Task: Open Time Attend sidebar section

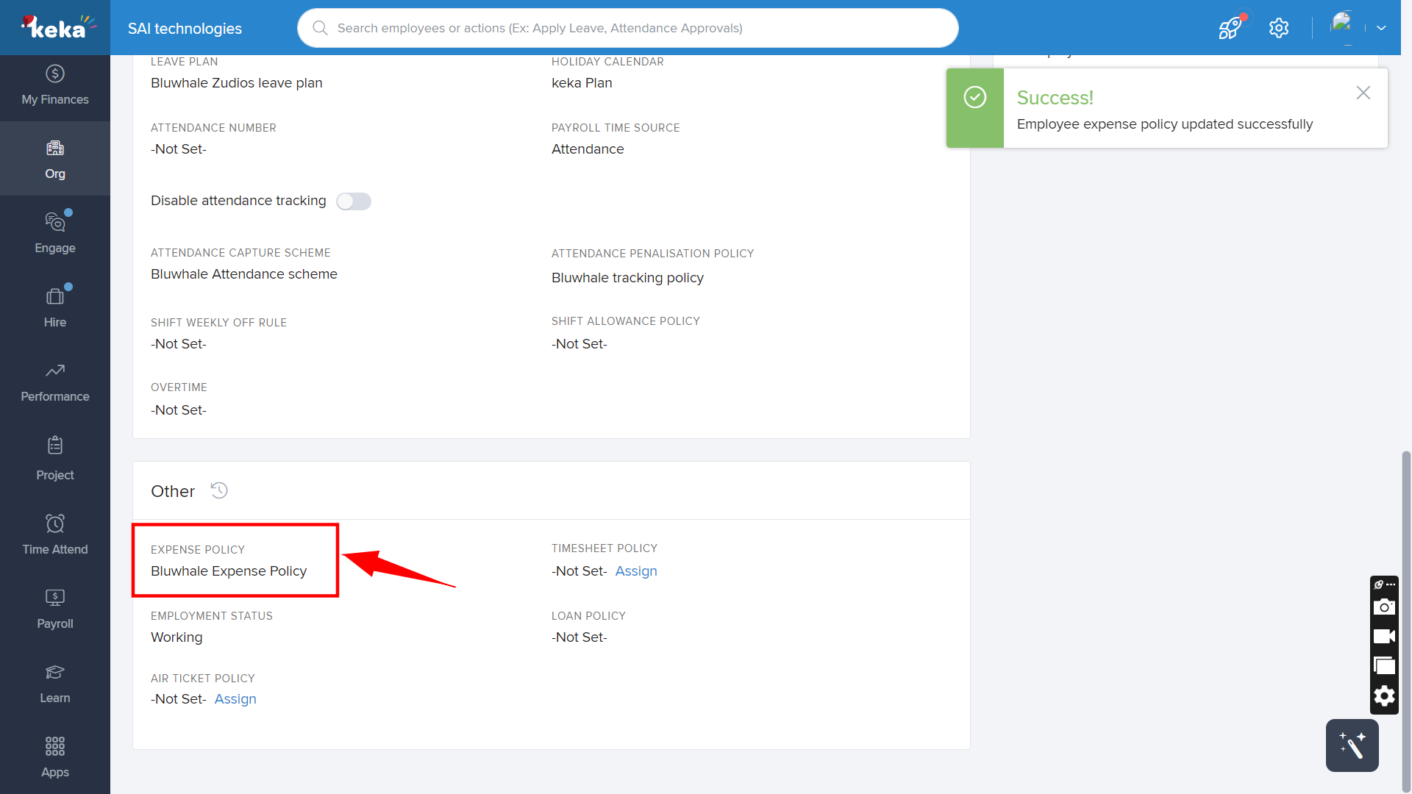Action: 55,534
